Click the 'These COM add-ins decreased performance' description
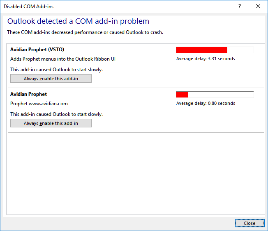268x231 pixels. point(85,32)
